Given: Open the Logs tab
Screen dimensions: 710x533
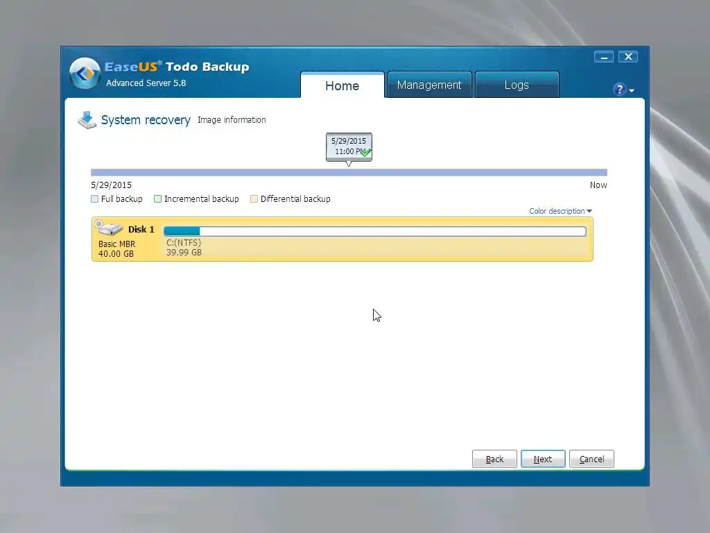Looking at the screenshot, I should click(x=517, y=85).
